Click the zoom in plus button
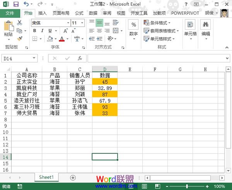232x190 pixels. coord(207,187)
